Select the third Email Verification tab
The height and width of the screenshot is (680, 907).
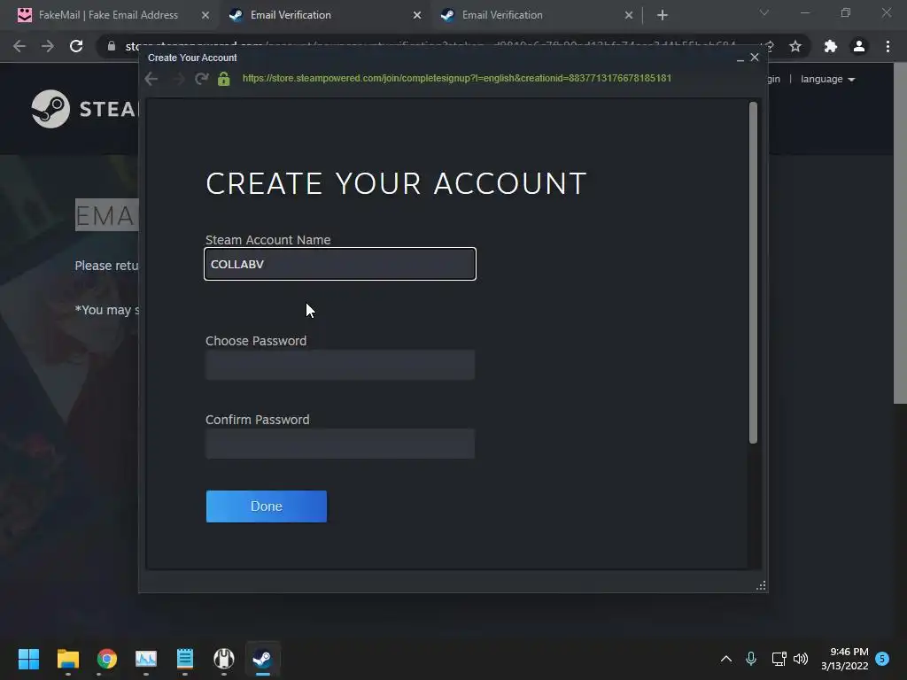(x=502, y=15)
